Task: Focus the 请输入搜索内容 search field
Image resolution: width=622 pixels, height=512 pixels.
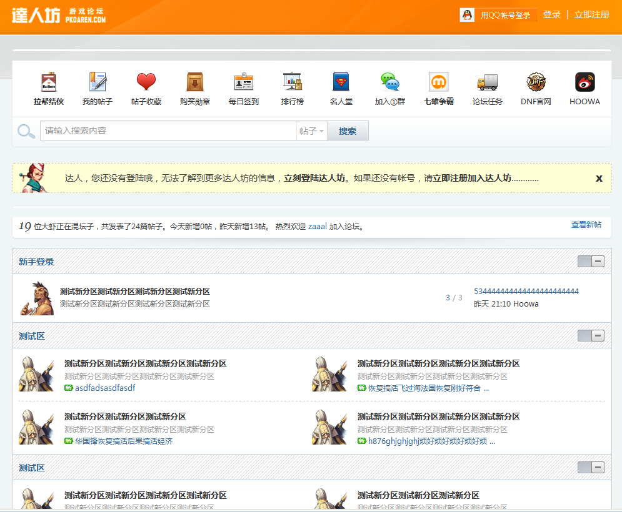Action: [x=168, y=131]
